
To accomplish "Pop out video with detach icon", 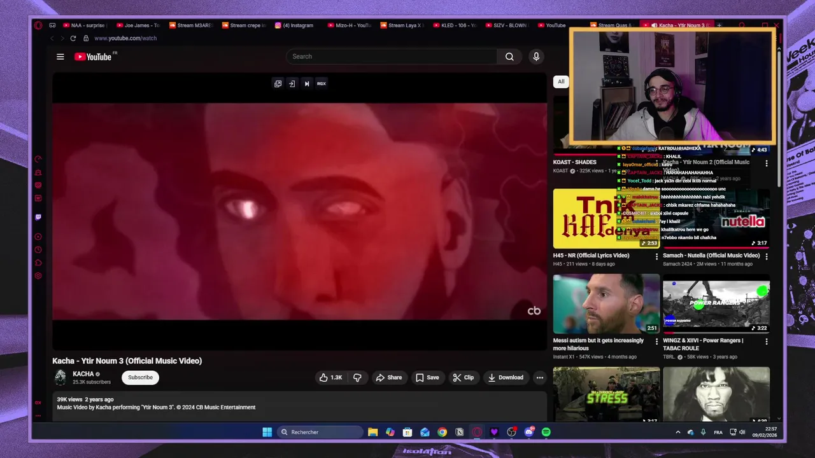I will [278, 83].
